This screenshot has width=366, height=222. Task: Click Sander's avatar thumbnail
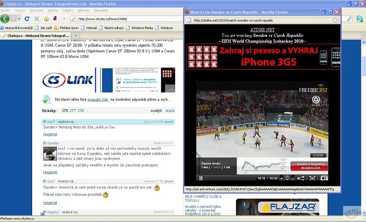(50, 154)
